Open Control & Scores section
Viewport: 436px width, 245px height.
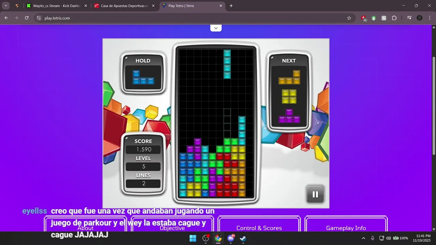(259, 224)
